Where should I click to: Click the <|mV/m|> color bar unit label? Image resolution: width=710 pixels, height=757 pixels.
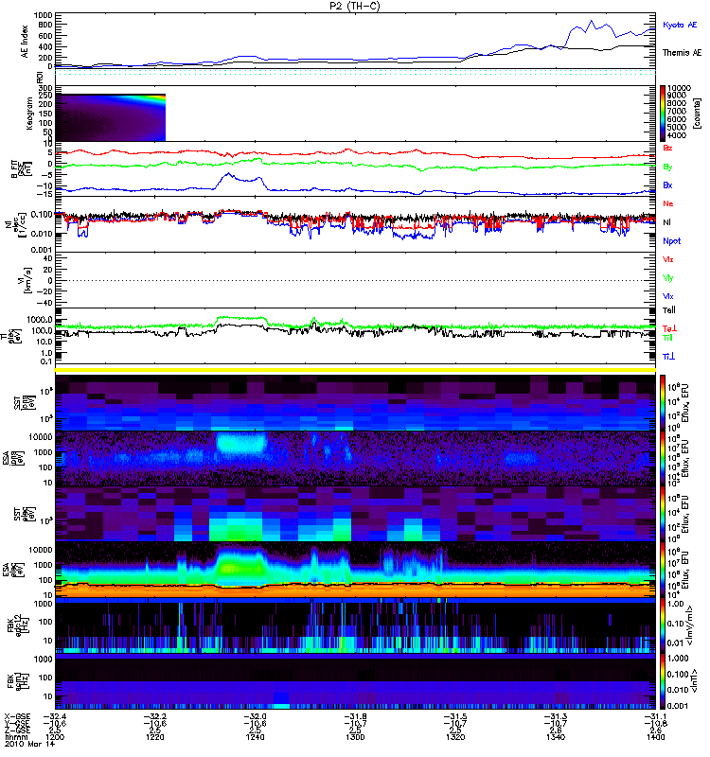[x=690, y=625]
